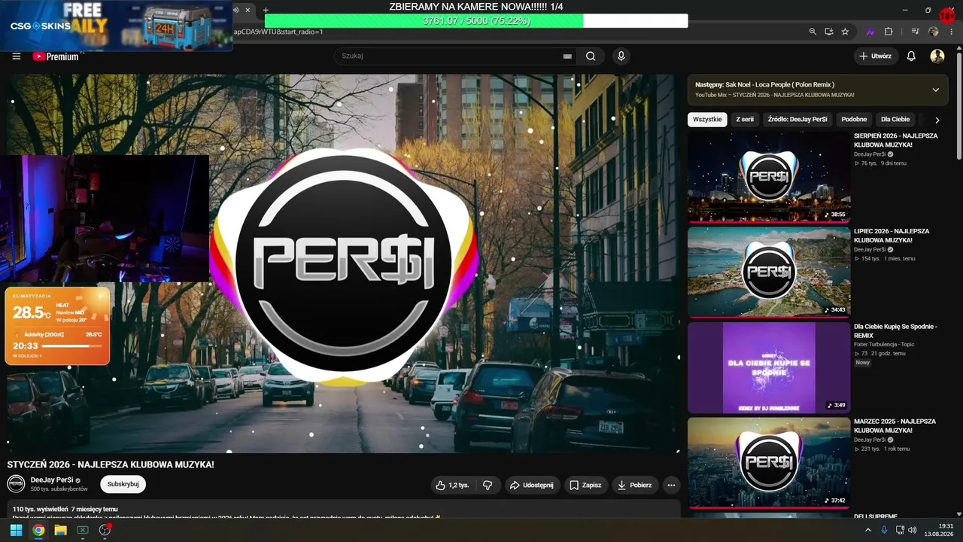Open a new browser tab

(265, 10)
